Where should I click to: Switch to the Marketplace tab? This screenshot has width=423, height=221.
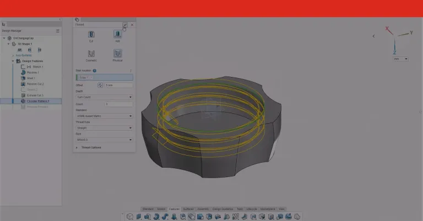(x=268, y=209)
